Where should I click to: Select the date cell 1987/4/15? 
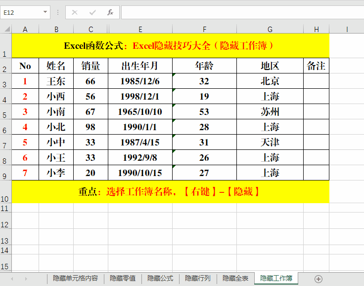pyautogui.click(x=140, y=142)
